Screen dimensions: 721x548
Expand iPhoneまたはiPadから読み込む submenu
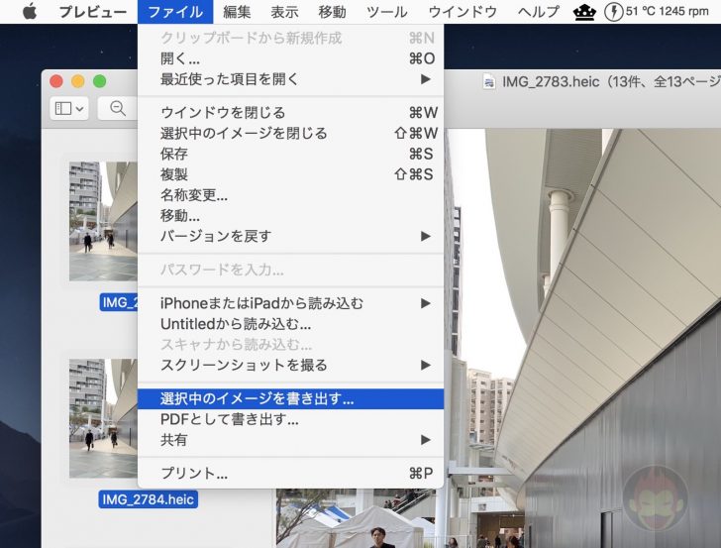click(290, 303)
